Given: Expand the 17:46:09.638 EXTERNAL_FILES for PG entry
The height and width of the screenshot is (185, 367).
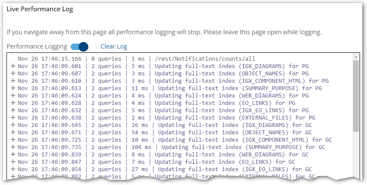Looking at the screenshot, I should click(x=13, y=118).
